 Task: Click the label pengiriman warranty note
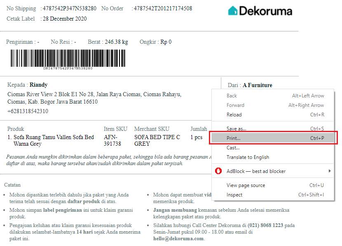(71, 213)
